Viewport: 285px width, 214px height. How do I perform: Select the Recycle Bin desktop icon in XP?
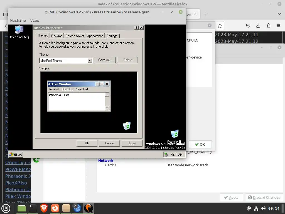tap(175, 136)
